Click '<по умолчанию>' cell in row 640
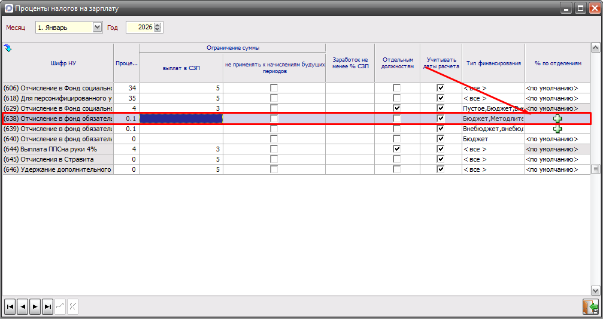The width and height of the screenshot is (603, 319). click(552, 139)
